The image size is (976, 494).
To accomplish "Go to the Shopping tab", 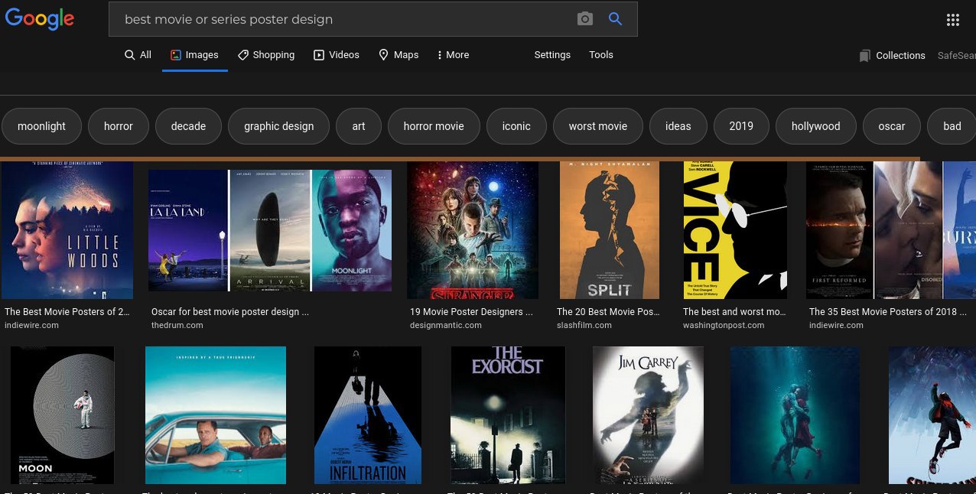I will [266, 55].
